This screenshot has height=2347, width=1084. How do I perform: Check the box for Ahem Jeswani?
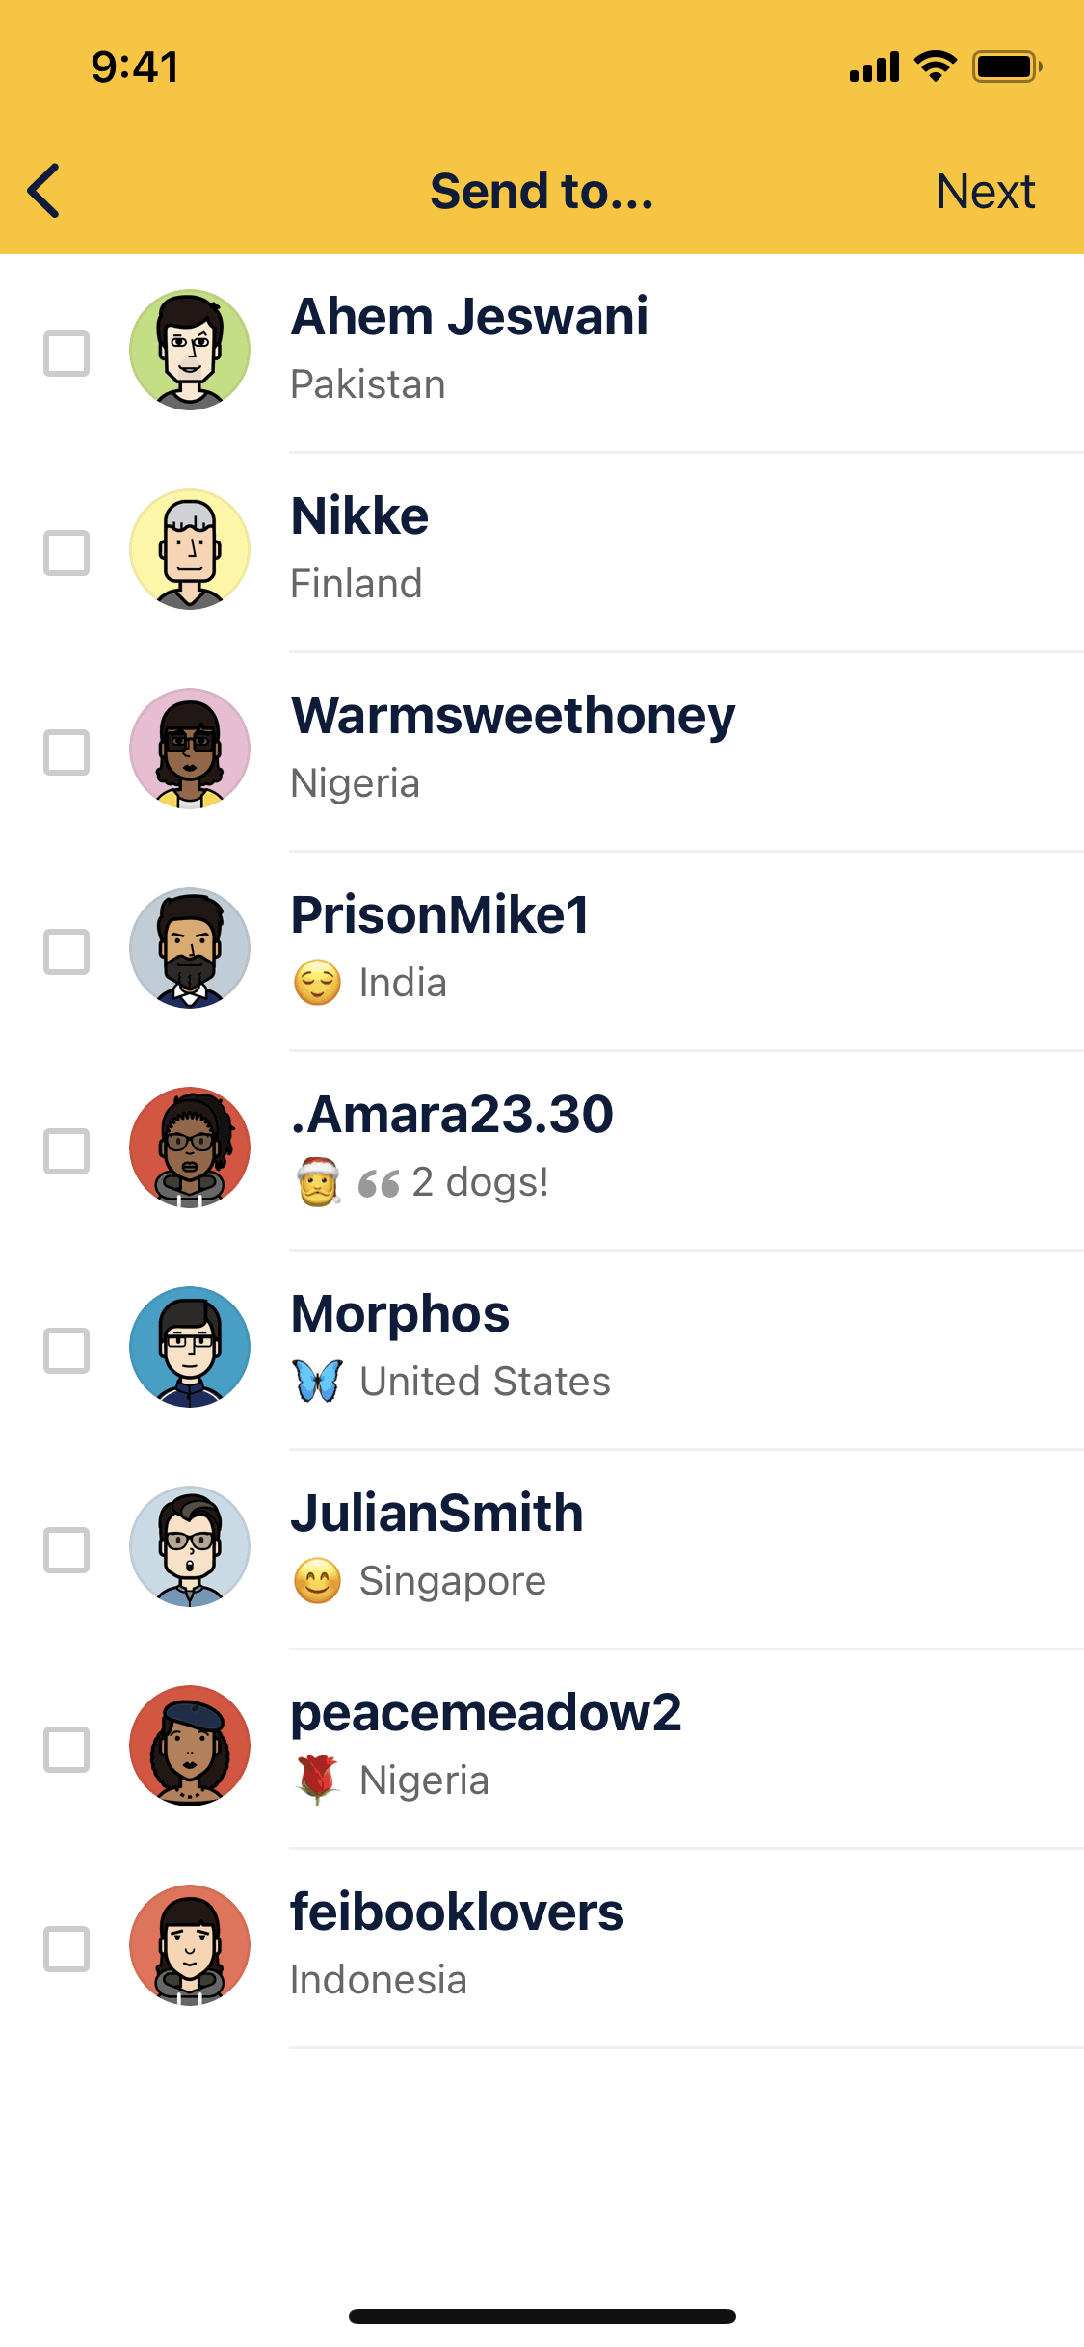(66, 354)
